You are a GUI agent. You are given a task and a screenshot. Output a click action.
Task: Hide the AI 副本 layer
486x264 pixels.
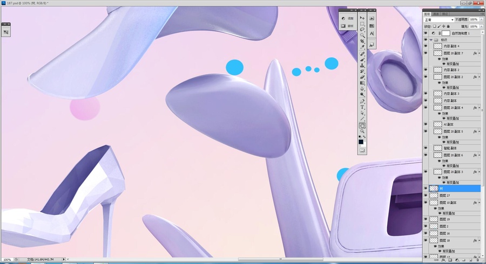pos(426,124)
